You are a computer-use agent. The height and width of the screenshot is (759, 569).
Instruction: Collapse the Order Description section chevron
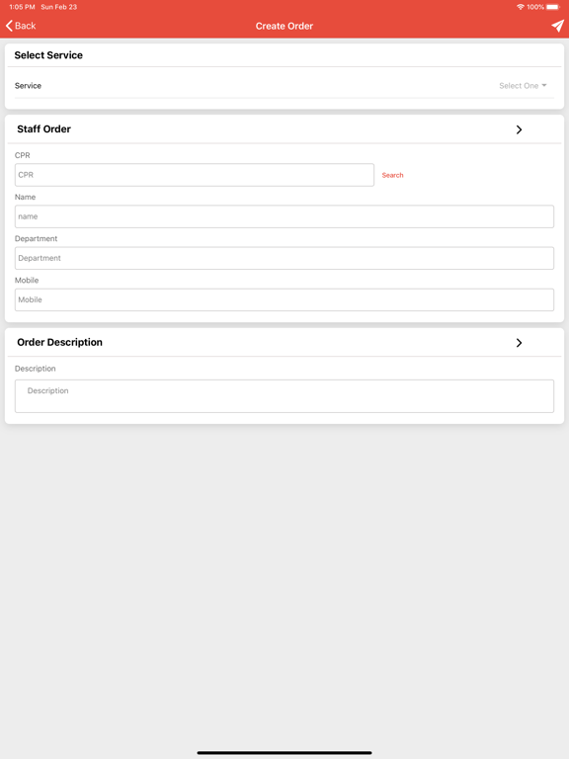(519, 343)
